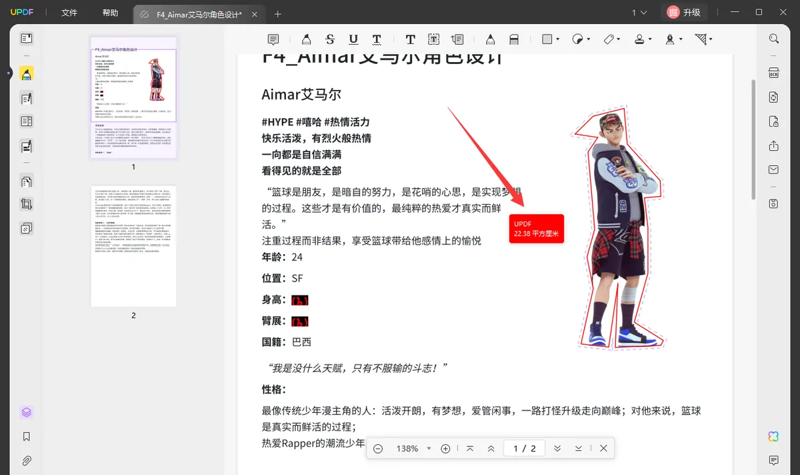Share this file icon

(774, 145)
